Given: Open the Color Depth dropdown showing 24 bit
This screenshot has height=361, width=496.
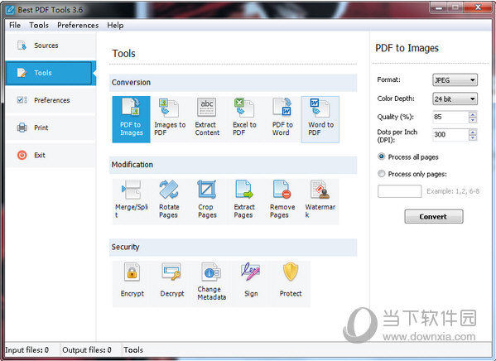Looking at the screenshot, I should tap(455, 99).
